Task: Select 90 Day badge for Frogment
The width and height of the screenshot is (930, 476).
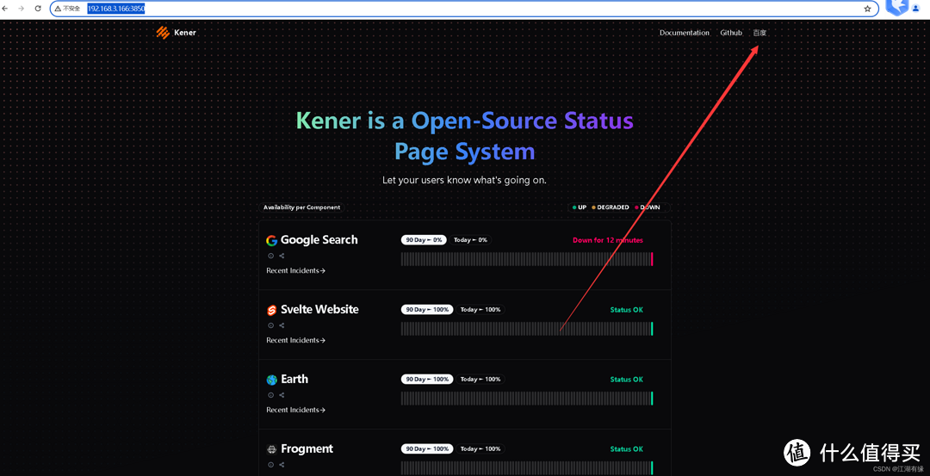Action: (427, 448)
